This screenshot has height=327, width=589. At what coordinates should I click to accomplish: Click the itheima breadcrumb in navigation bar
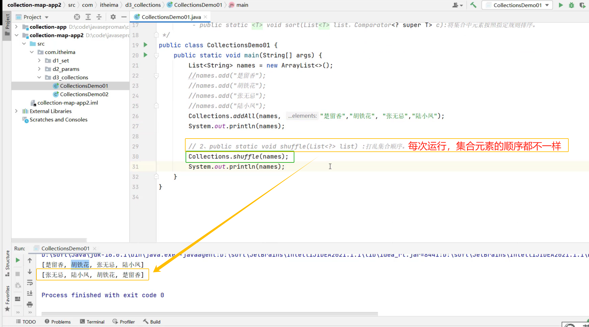pyautogui.click(x=109, y=5)
